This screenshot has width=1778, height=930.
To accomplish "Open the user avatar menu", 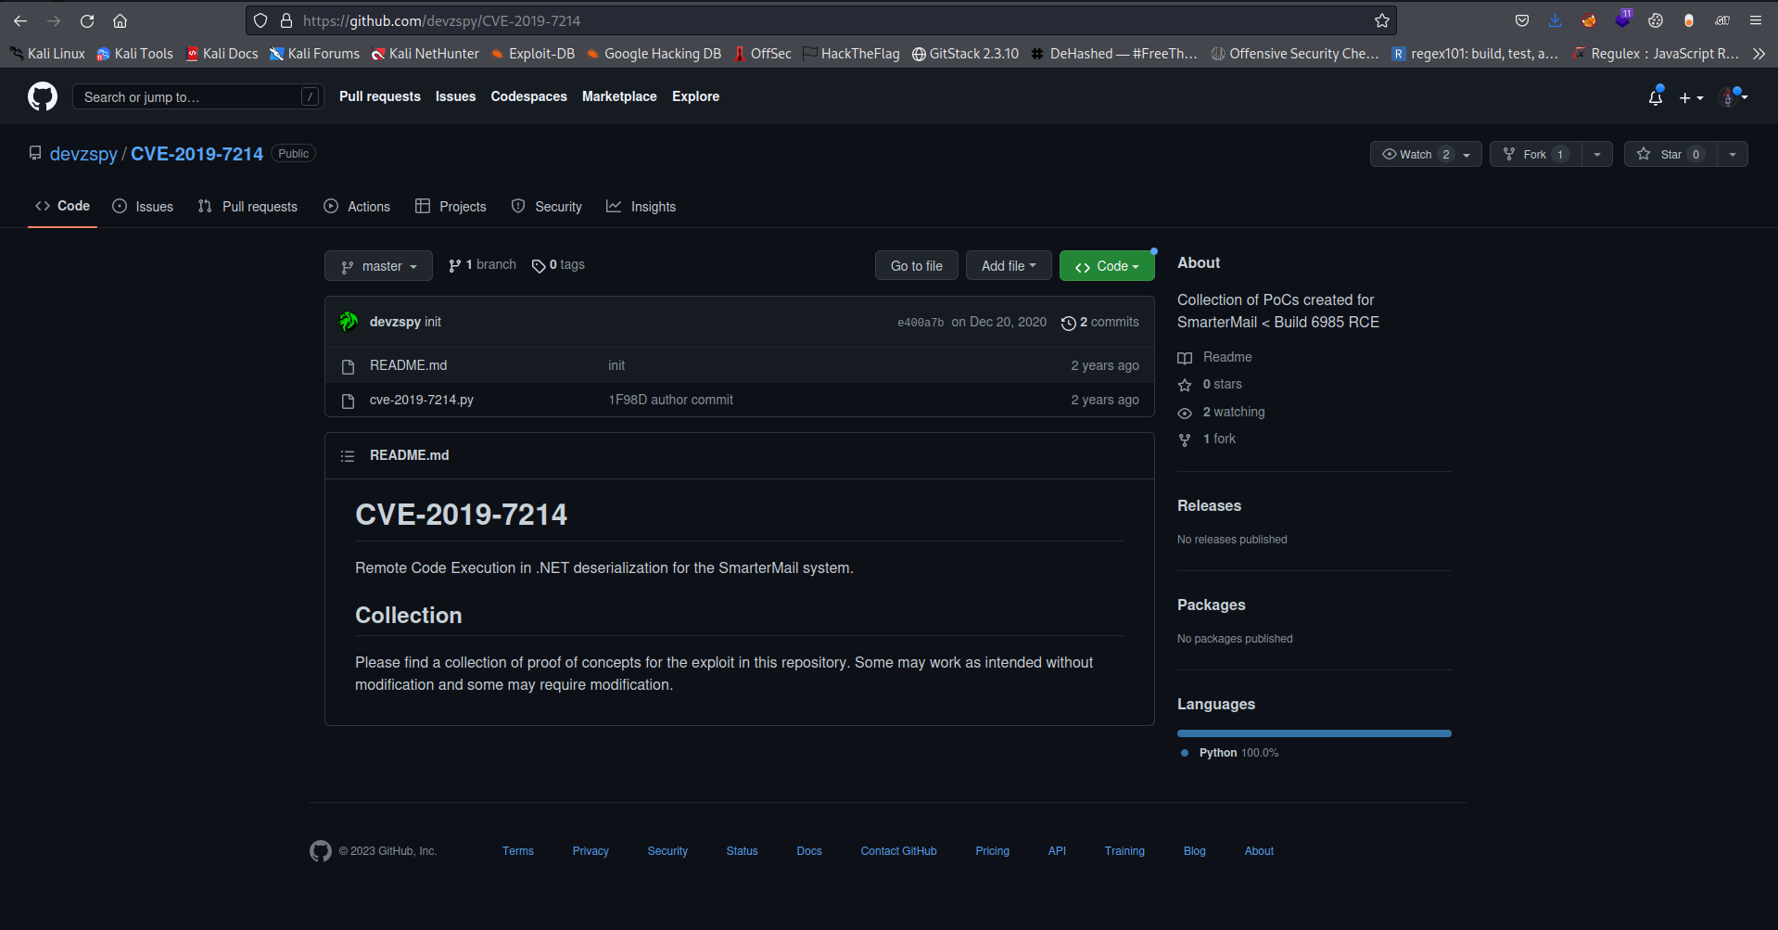I will [1733, 96].
